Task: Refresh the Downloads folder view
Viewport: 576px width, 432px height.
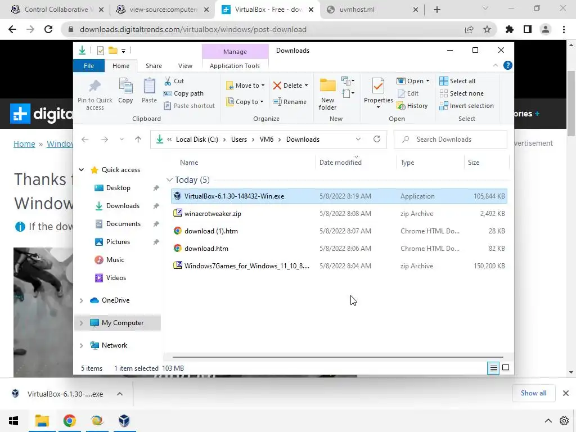Action: pos(376,139)
